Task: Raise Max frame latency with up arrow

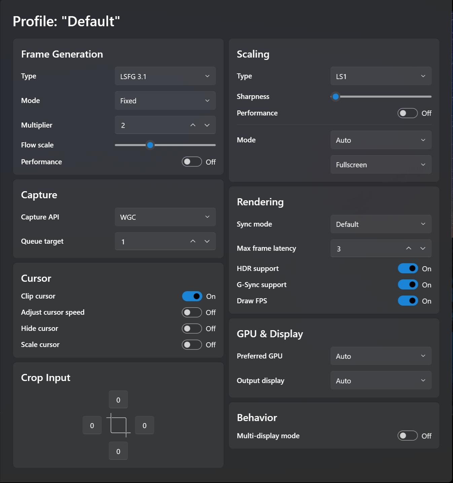Action: click(409, 248)
